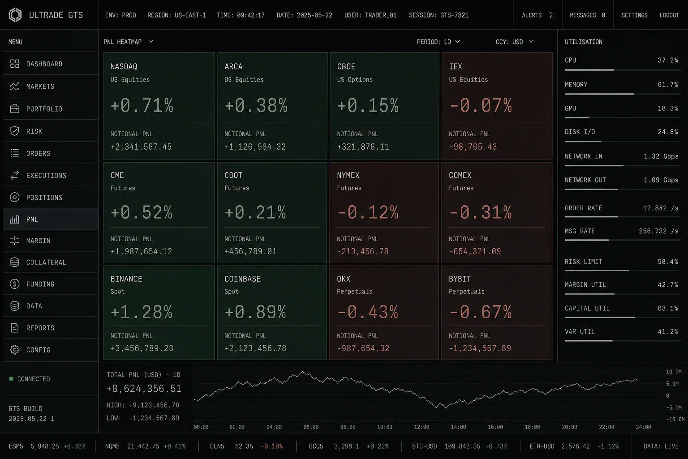Image resolution: width=688 pixels, height=459 pixels.
Task: Click the Reports document icon
Action: coord(15,328)
